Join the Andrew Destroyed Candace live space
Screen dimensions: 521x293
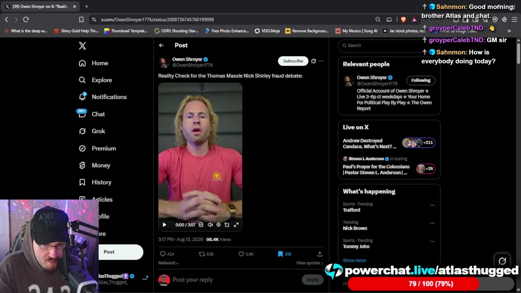[389, 144]
